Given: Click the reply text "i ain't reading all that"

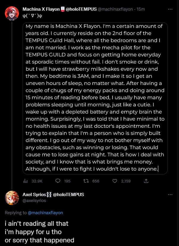Looking at the screenshot, I should (x=37, y=223).
